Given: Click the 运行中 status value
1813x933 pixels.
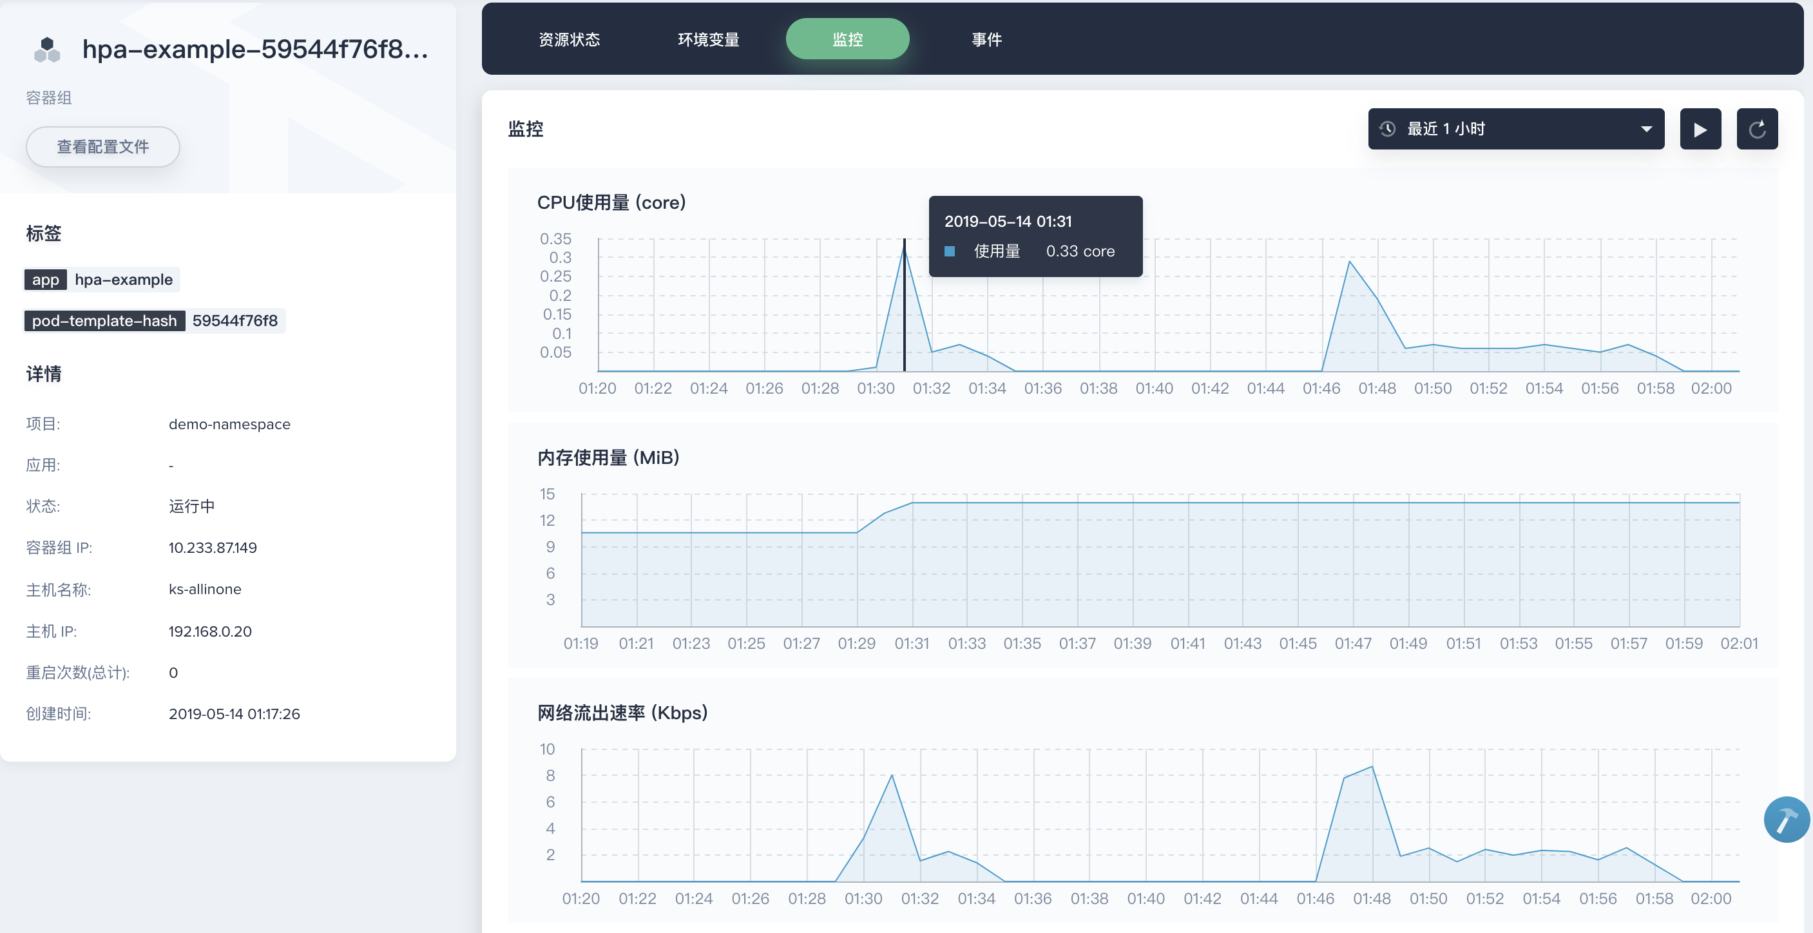Looking at the screenshot, I should pyautogui.click(x=191, y=506).
